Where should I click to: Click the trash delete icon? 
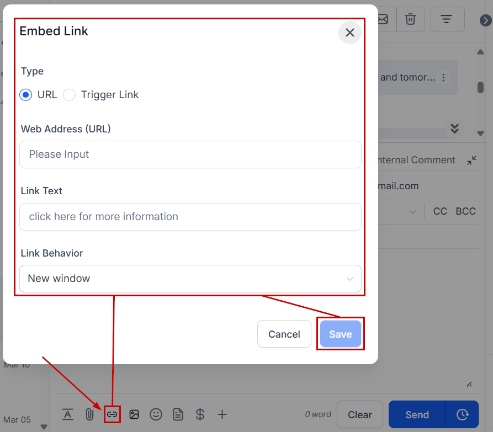click(410, 19)
